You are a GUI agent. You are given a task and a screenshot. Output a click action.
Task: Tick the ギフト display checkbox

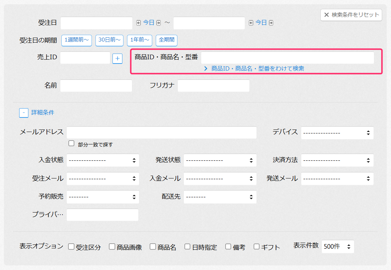257,247
